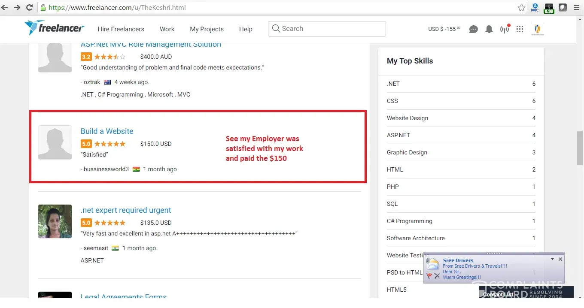Expand the email popup options arrow
The height and width of the screenshot is (308, 584).
(552, 259)
